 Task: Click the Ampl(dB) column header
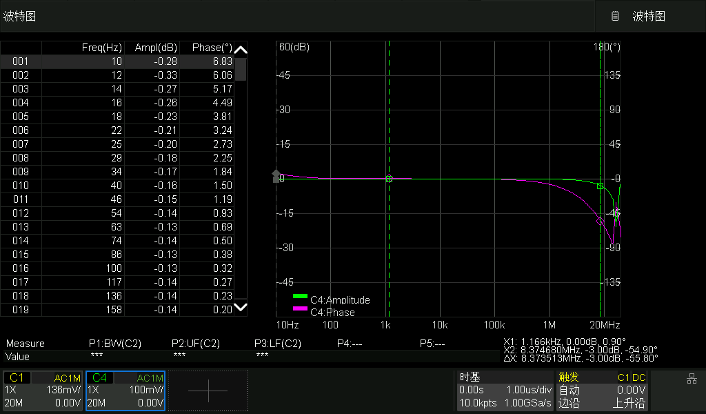pyautogui.click(x=156, y=48)
